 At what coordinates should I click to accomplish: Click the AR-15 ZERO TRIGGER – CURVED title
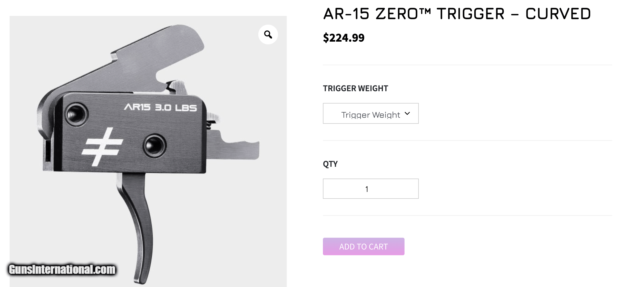coord(457,14)
